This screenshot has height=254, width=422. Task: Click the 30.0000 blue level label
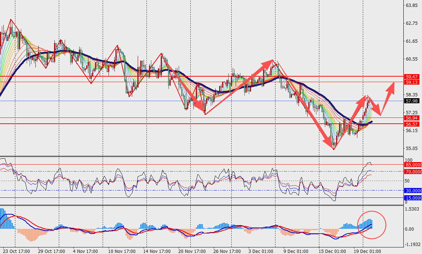413,190
